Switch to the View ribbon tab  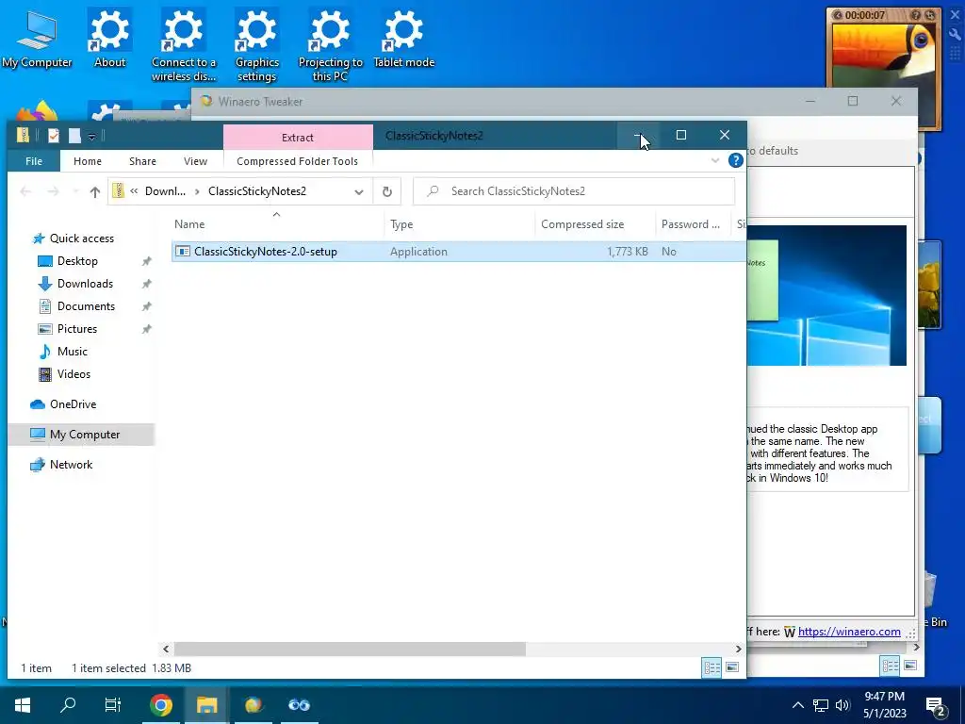point(195,161)
